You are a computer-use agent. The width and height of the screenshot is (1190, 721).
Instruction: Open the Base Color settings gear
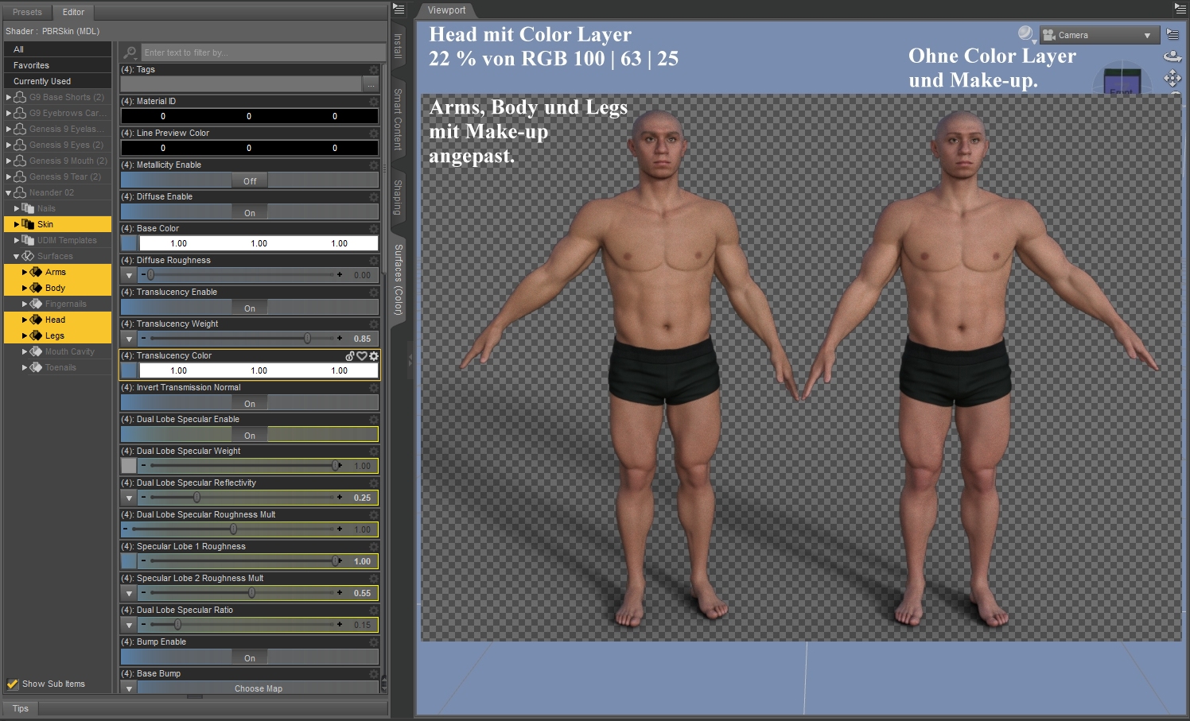pos(374,229)
